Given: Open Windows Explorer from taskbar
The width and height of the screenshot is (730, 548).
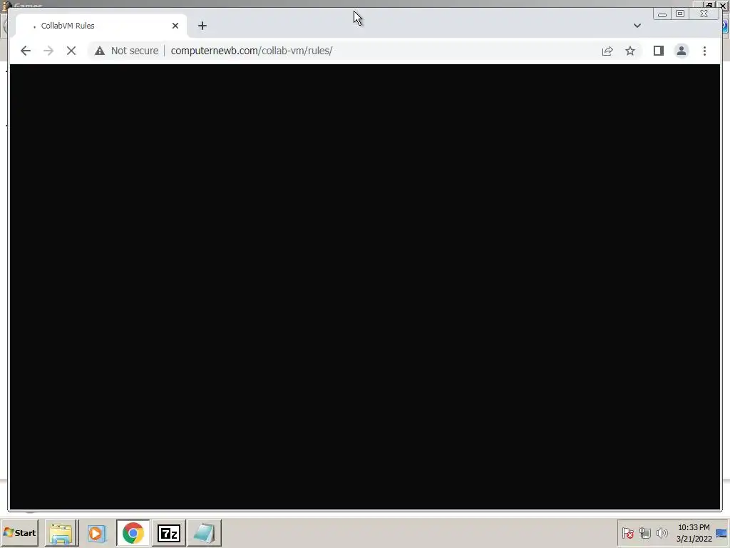Looking at the screenshot, I should pyautogui.click(x=61, y=533).
